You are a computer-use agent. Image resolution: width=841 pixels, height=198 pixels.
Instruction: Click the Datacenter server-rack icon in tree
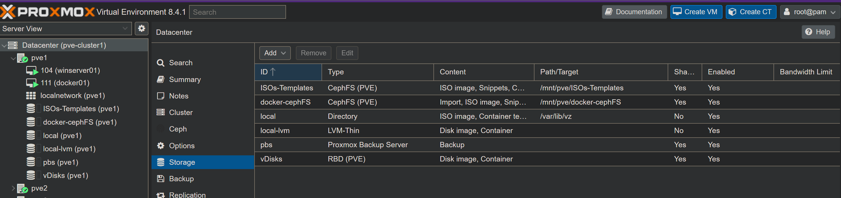click(13, 45)
